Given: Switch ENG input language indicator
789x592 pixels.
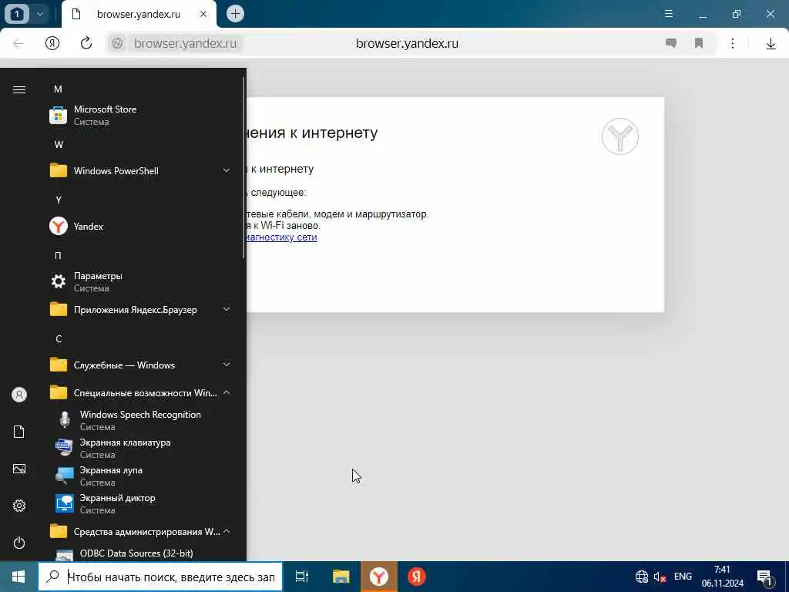Looking at the screenshot, I should 683,577.
